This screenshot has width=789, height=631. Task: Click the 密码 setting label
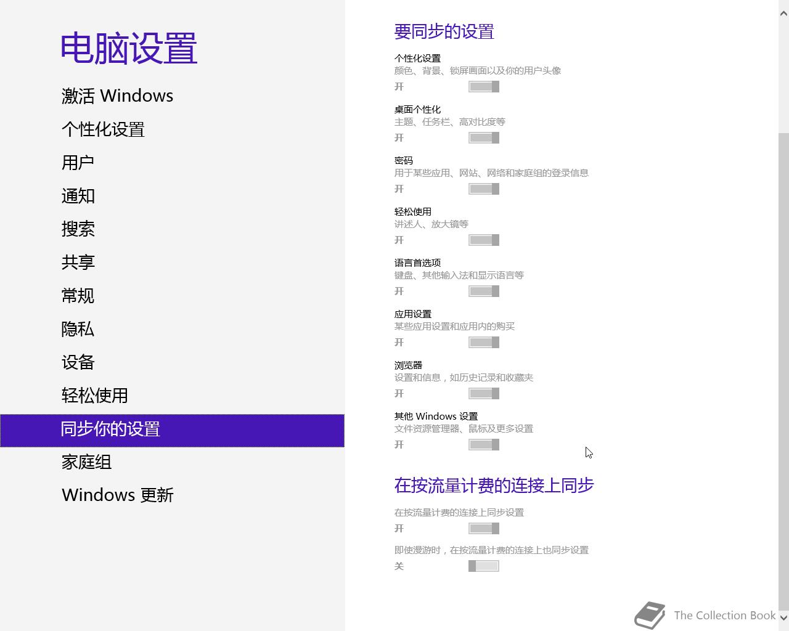coord(404,161)
